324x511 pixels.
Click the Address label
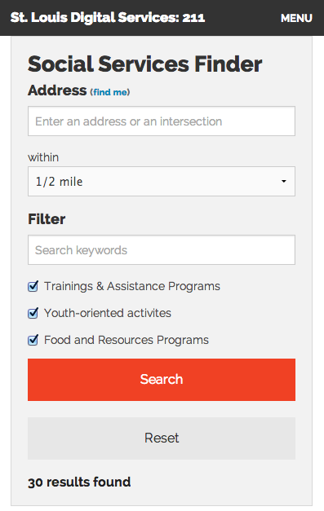[57, 90]
